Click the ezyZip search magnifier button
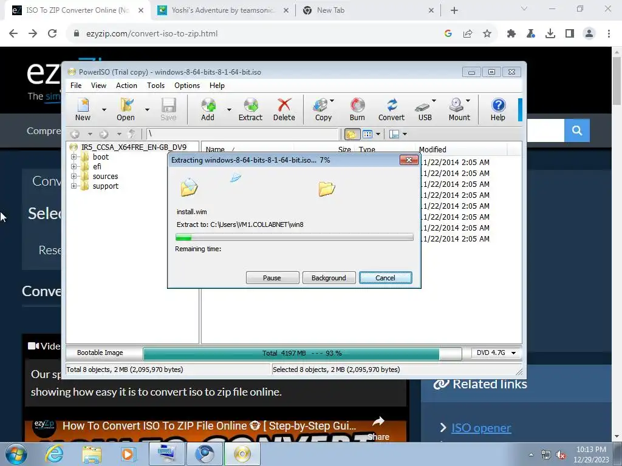Viewport: 622px width, 466px height. pos(577,130)
